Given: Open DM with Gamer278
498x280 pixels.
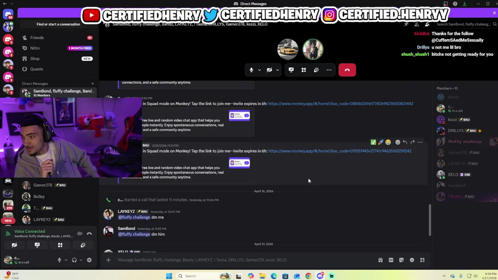Looking at the screenshot, I should tap(58, 185).
